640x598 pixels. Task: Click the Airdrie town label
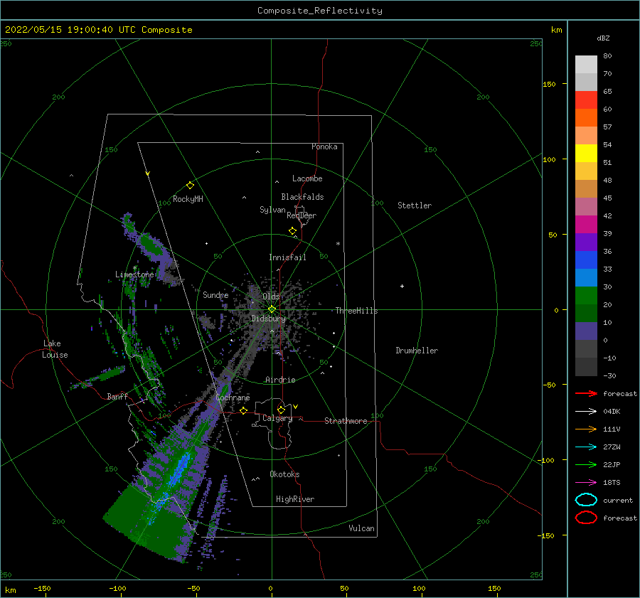pos(280,380)
